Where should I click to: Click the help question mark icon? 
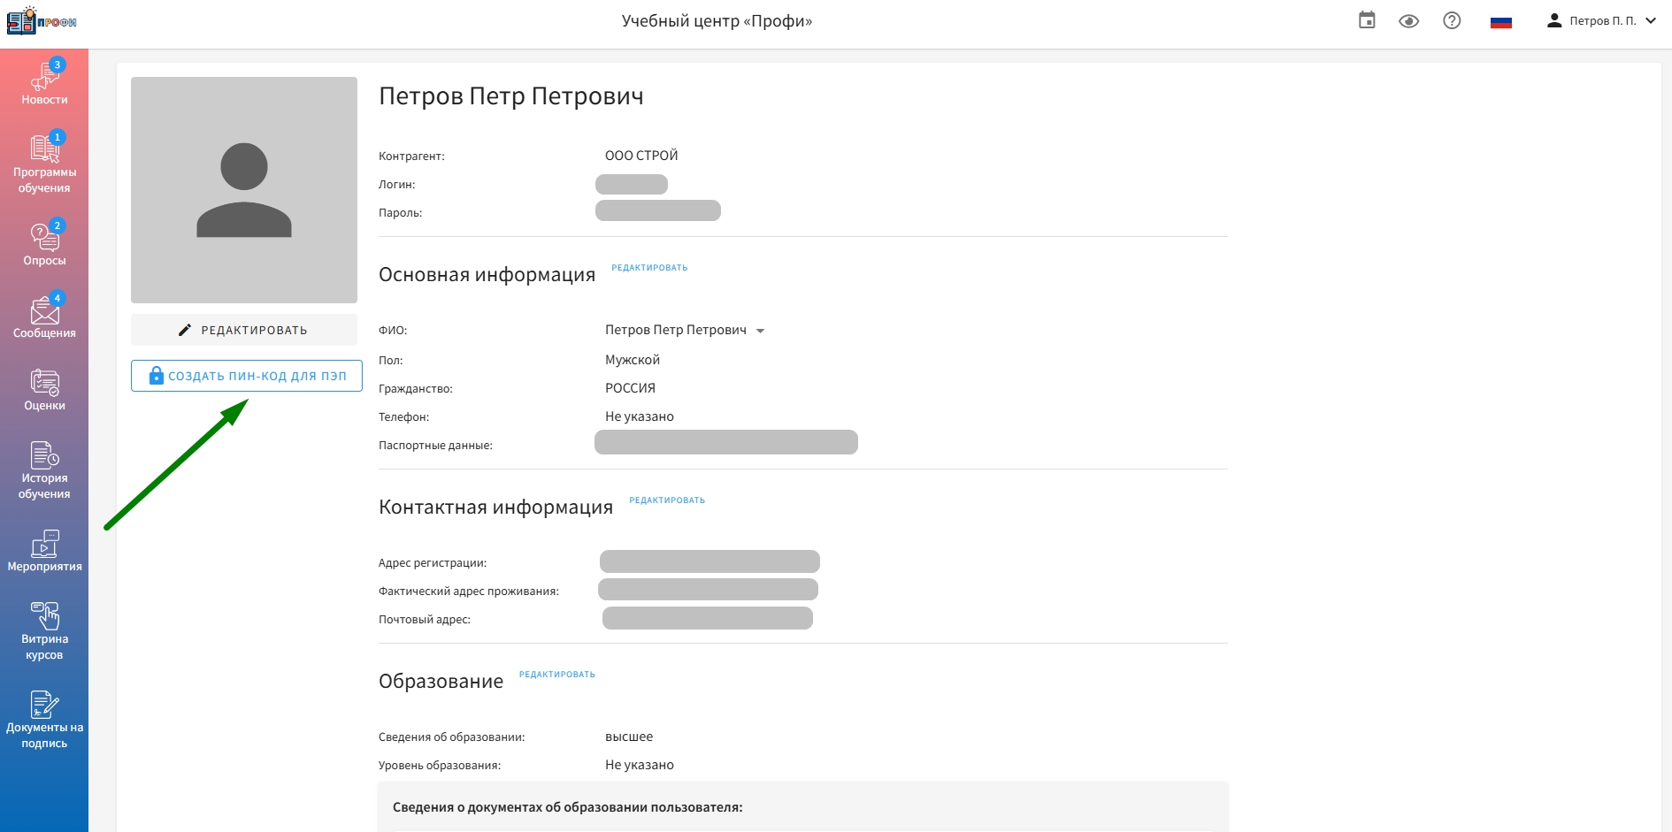click(1452, 20)
